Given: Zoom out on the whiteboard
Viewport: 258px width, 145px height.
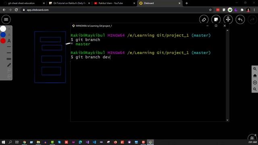Looking at the screenshot, I should tap(255, 89).
